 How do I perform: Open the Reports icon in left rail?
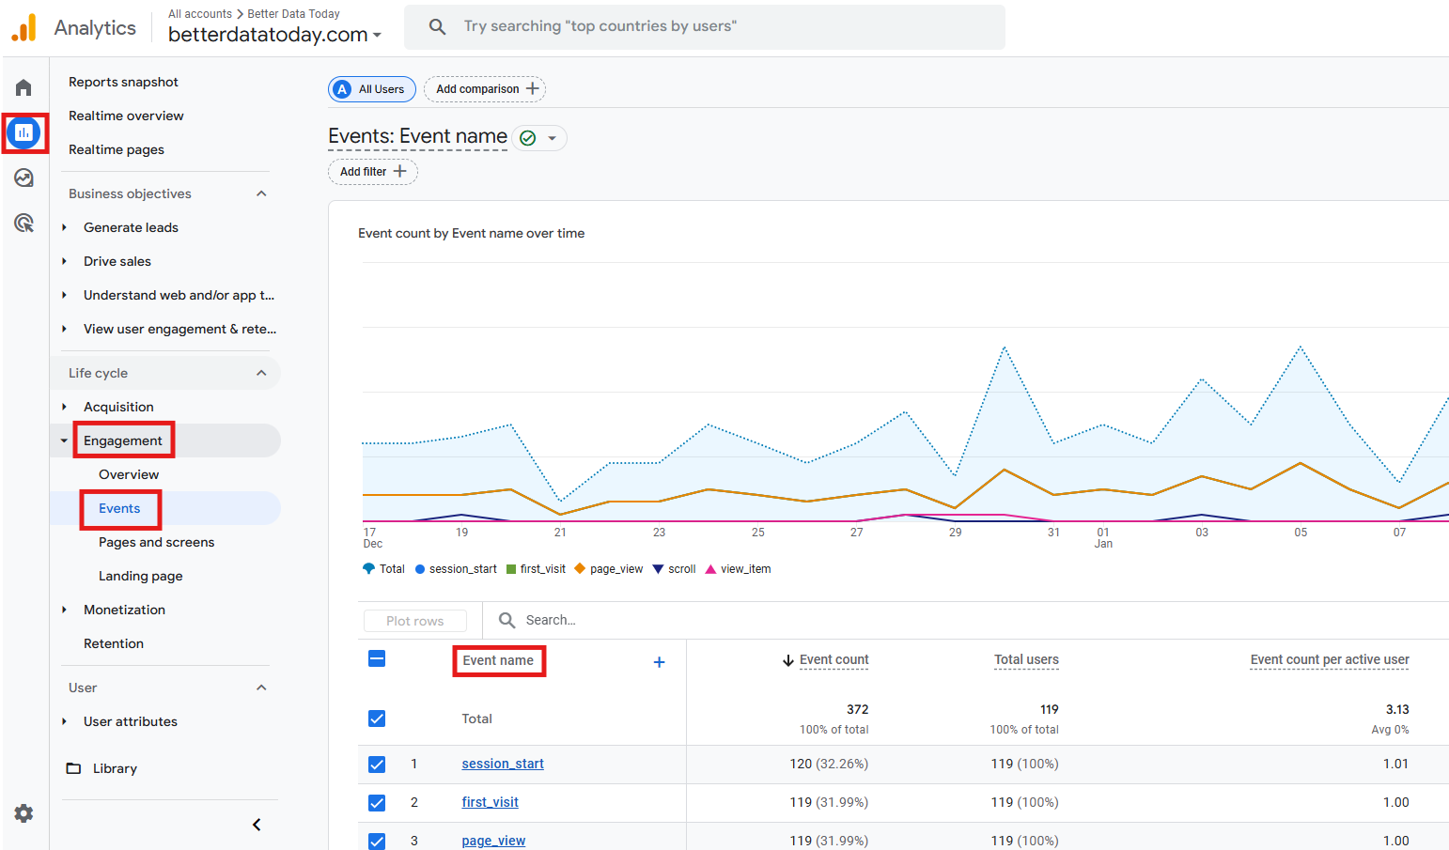23,132
